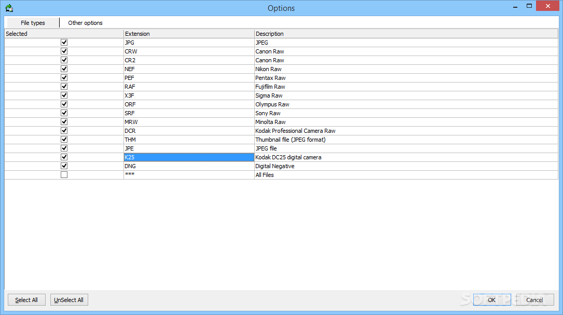Select the ORF extension cell
563x315 pixels.
(189, 104)
